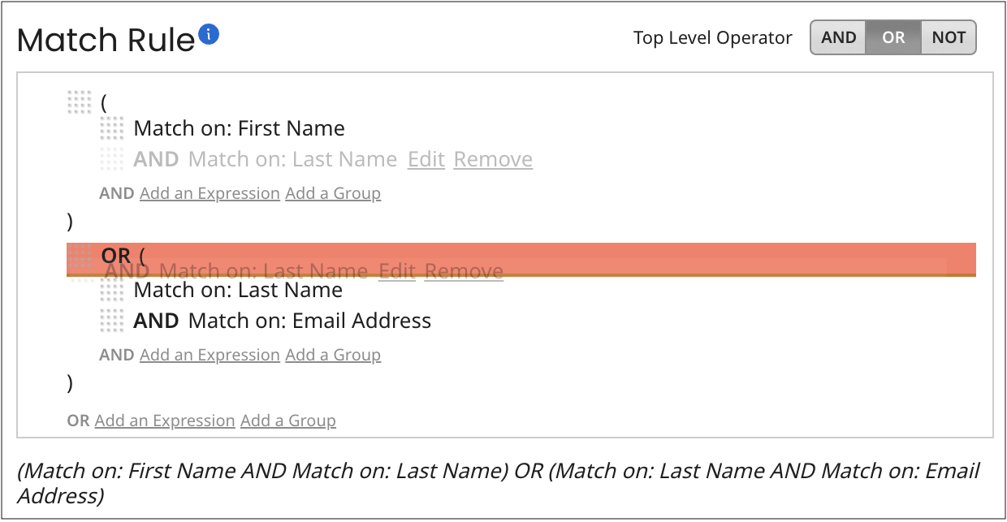Add a Group inside the first group
Image resolution: width=1007 pixels, height=522 pixels.
pyautogui.click(x=333, y=193)
